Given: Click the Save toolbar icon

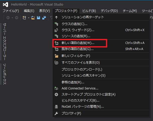Looking at the screenshot, I should tap(39, 18).
